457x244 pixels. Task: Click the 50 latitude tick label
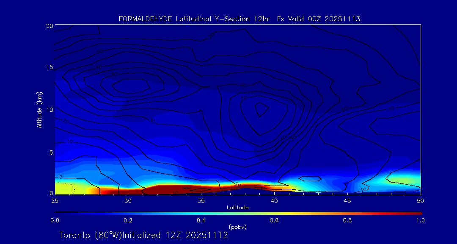[420, 200]
